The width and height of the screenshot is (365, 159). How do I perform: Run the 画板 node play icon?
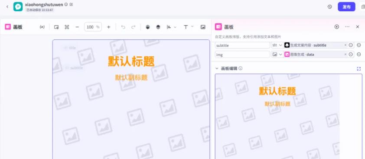coord(336,27)
